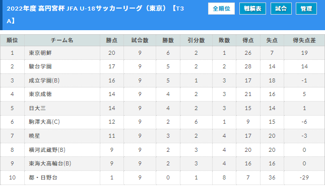Image resolution: width=325 pixels, height=186 pixels.
Task: Click the 勝点 column header
Action: coord(112,40)
